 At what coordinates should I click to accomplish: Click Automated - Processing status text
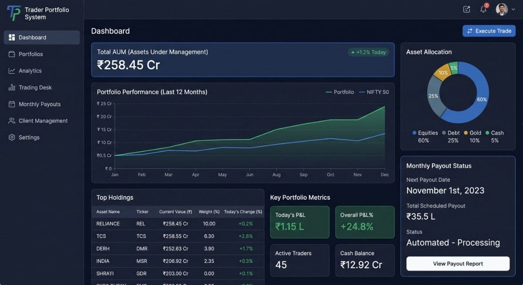pos(453,243)
